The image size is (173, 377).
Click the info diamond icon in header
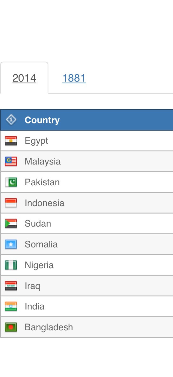[x=11, y=120]
